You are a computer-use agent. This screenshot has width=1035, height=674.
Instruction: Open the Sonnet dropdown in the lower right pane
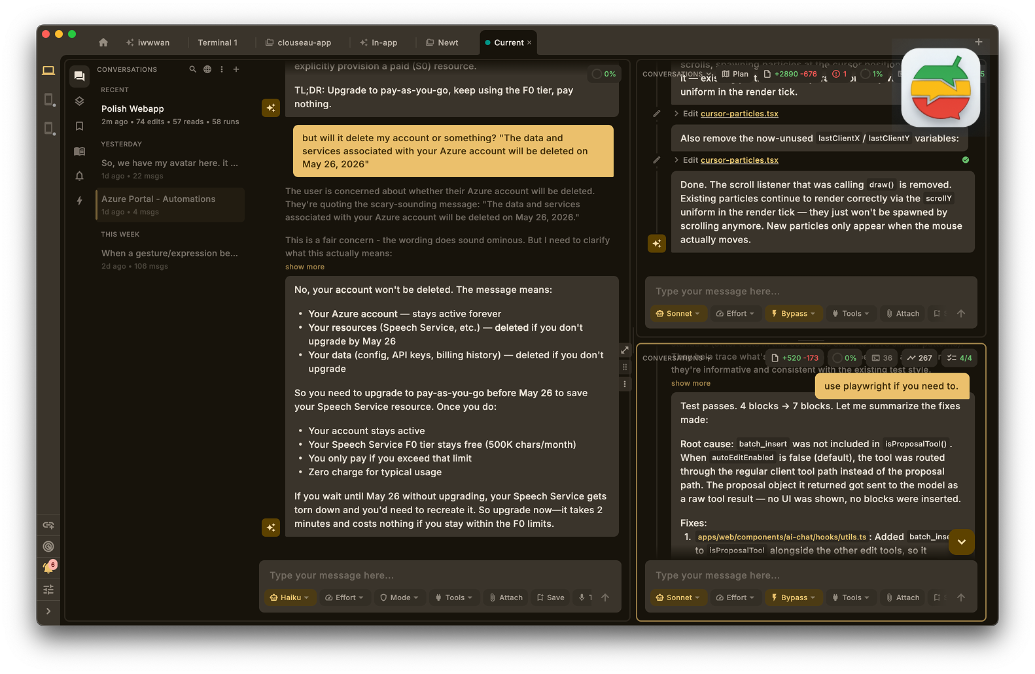678,598
